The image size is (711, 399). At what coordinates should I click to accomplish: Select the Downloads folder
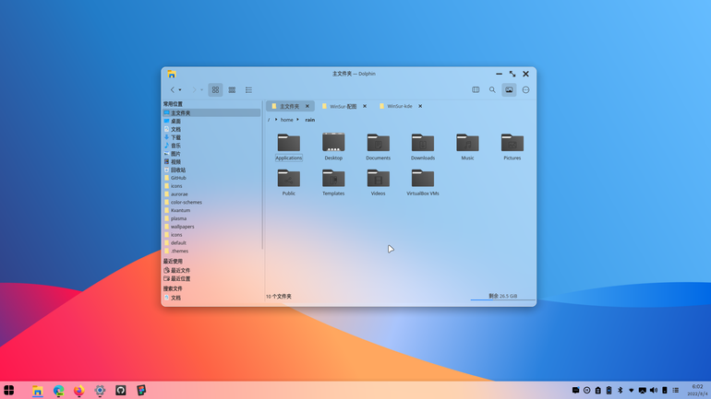tap(423, 147)
